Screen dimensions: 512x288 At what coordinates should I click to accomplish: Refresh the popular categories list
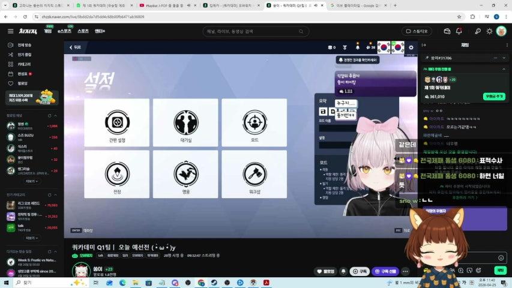49,194
